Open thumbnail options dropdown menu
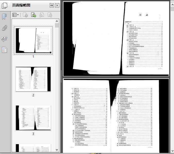 tap(15, 15)
